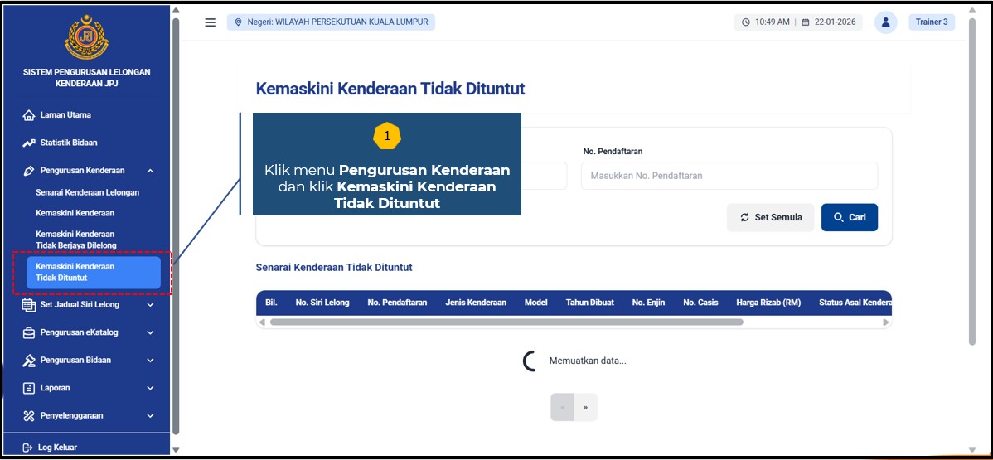Select Kemaskini Kenderaan Tidak Dituntut menu item

point(93,272)
